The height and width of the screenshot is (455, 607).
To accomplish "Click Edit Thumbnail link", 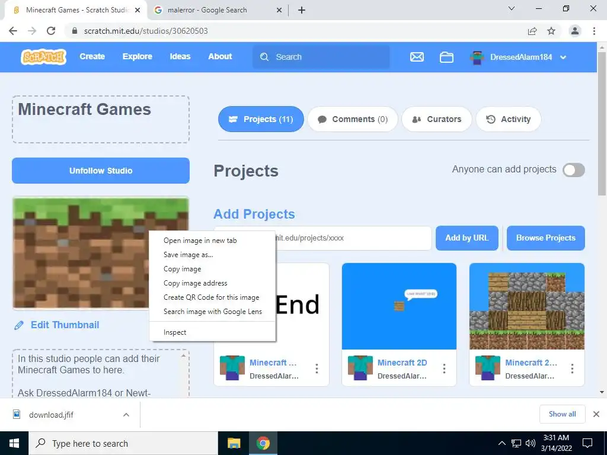I will click(65, 325).
